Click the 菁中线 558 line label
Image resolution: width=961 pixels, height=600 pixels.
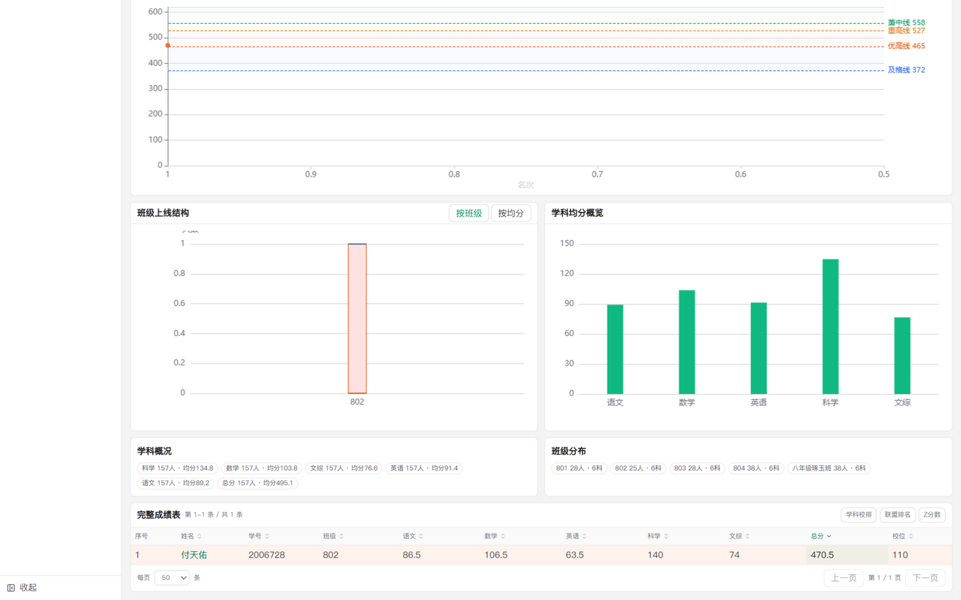point(906,23)
